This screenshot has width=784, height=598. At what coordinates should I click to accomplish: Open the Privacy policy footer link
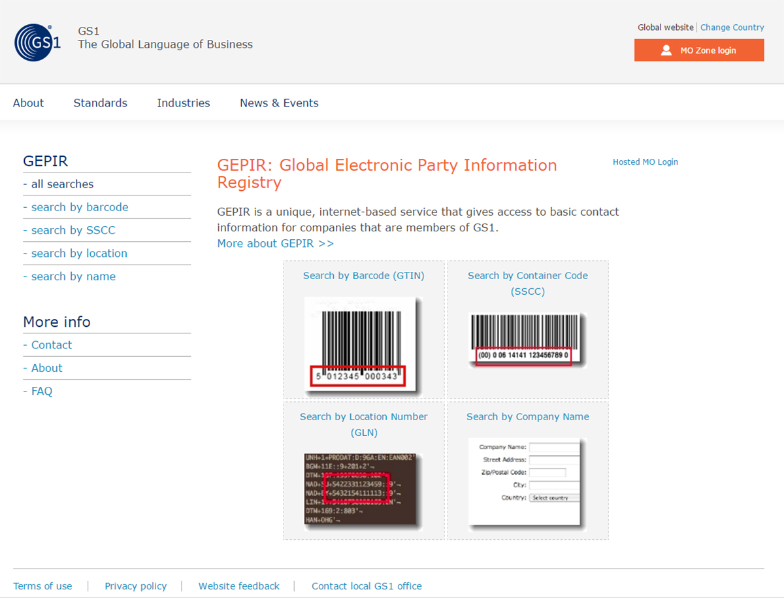pyautogui.click(x=136, y=586)
